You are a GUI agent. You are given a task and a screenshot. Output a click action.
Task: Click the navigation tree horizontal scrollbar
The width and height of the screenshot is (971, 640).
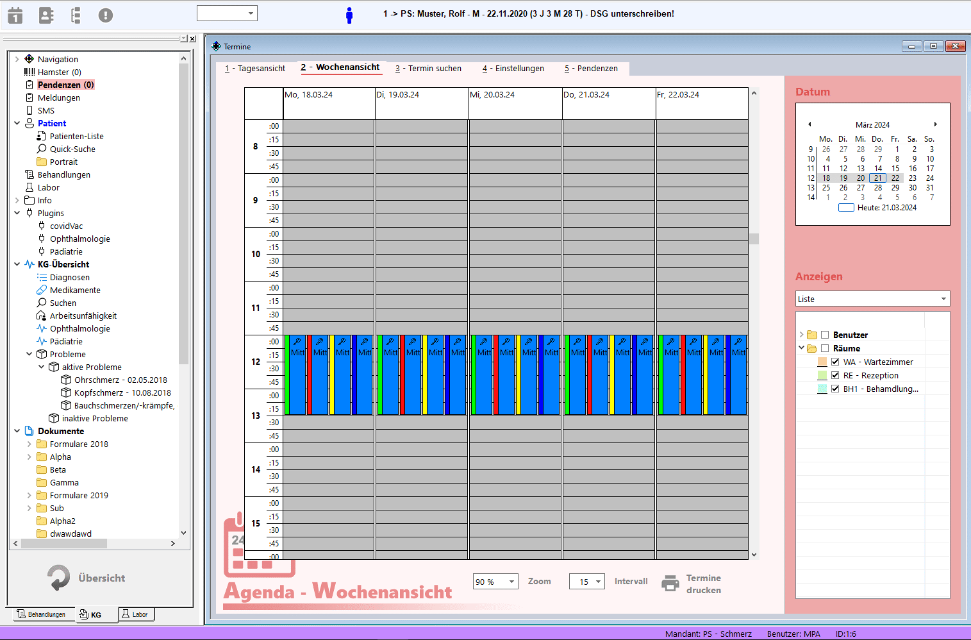[64, 543]
